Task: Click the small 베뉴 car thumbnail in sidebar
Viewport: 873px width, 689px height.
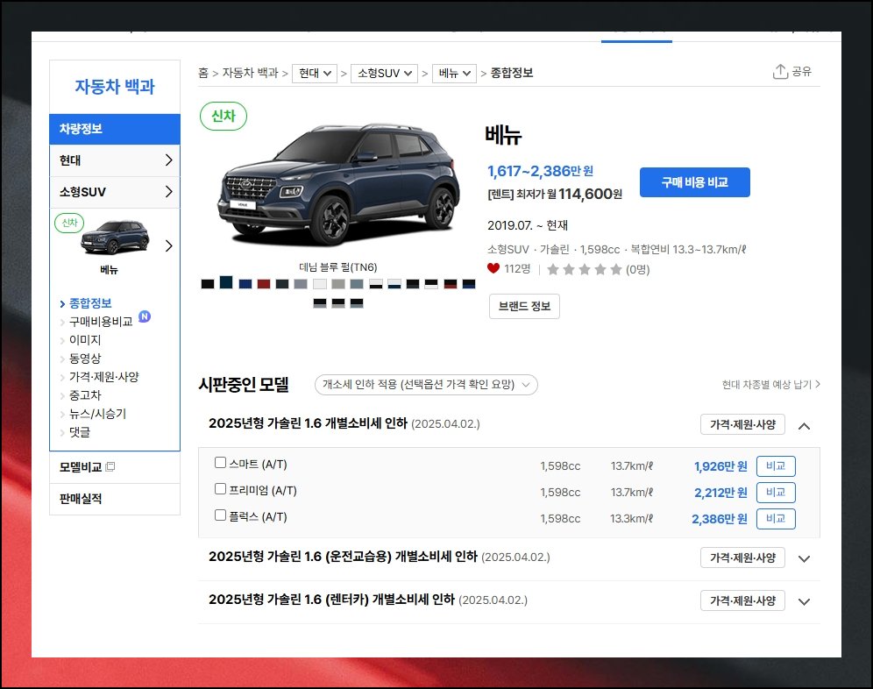Action: point(115,238)
